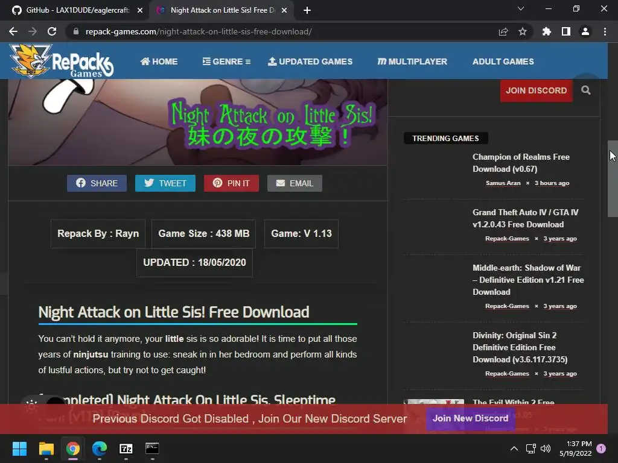Viewport: 618px width, 463px height.
Task: Click the Join New Discord button
Action: coord(470,418)
